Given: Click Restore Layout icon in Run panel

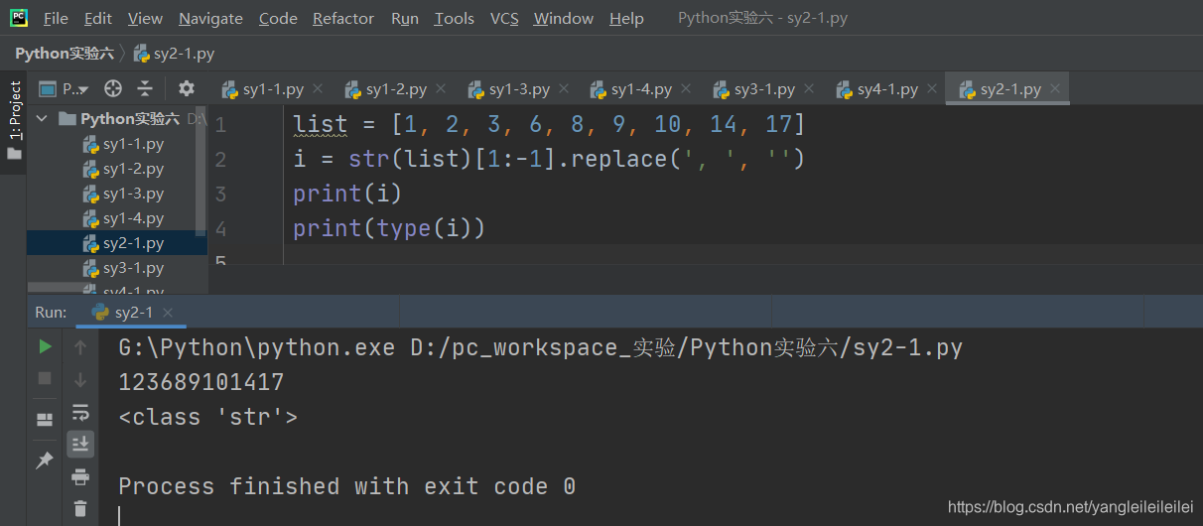Looking at the screenshot, I should pos(45,419).
